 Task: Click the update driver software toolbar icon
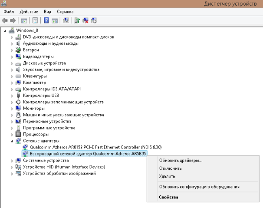point(77,20)
